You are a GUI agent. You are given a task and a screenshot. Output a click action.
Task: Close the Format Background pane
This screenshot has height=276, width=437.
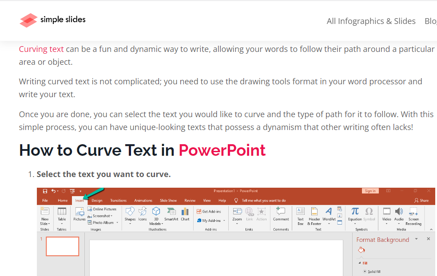tap(429, 239)
